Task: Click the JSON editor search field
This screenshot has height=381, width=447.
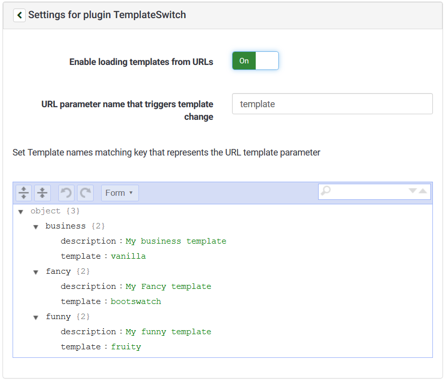Action: [x=368, y=191]
